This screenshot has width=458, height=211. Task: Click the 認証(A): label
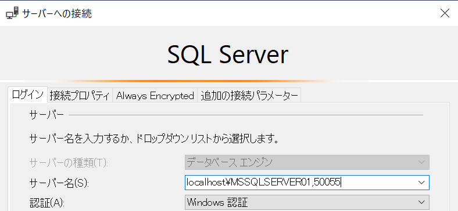[47, 202]
